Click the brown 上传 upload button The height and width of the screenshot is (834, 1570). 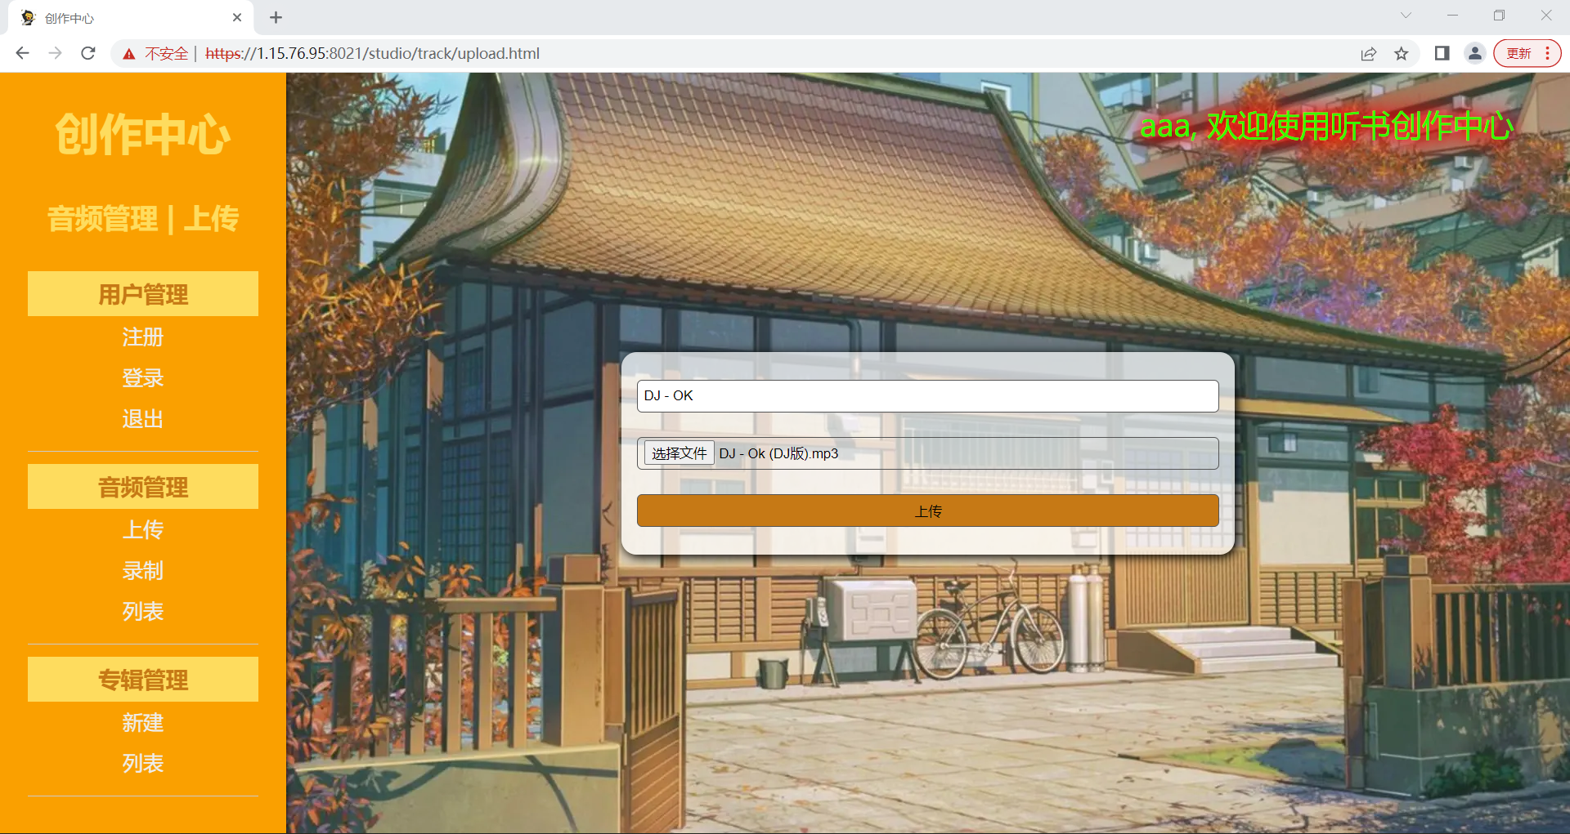[x=927, y=511]
